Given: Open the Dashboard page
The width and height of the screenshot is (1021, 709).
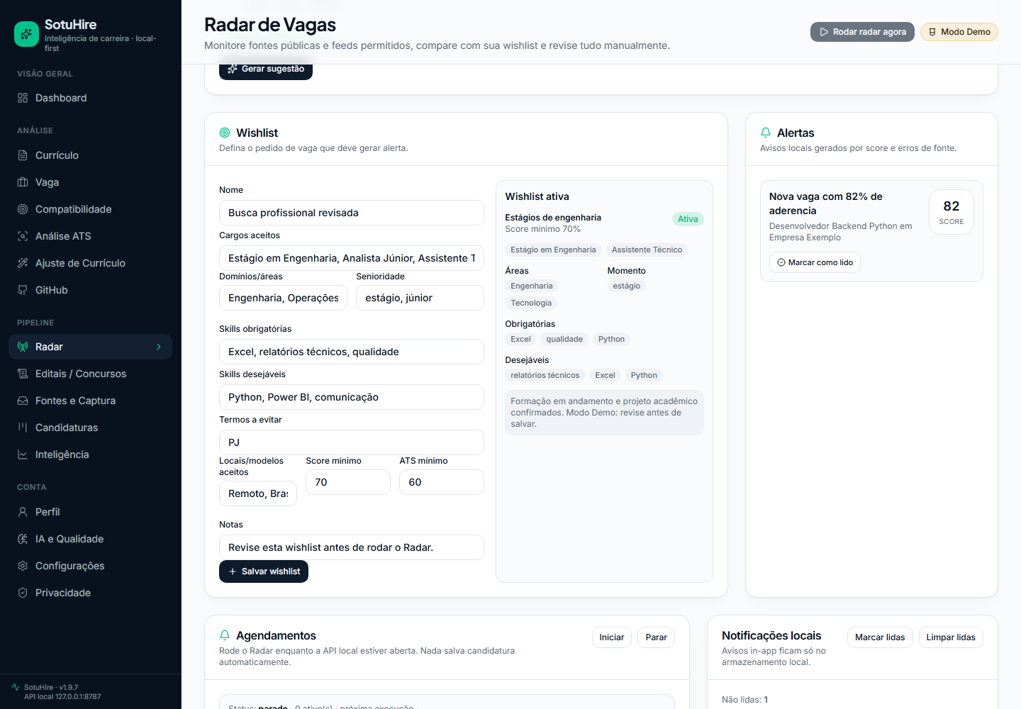Looking at the screenshot, I should point(90,98).
